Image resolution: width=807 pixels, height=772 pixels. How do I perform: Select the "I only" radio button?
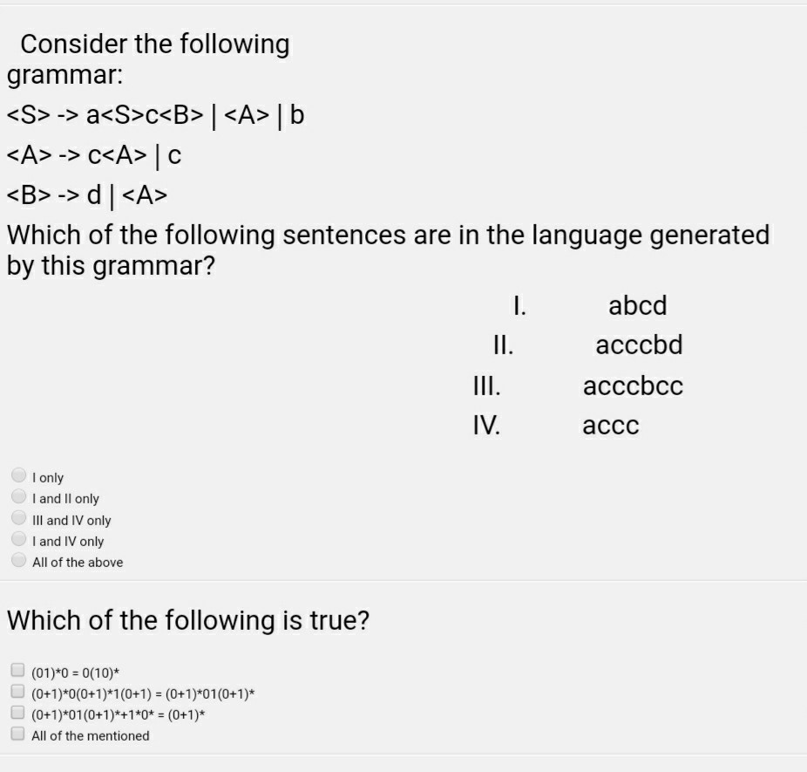[18, 474]
